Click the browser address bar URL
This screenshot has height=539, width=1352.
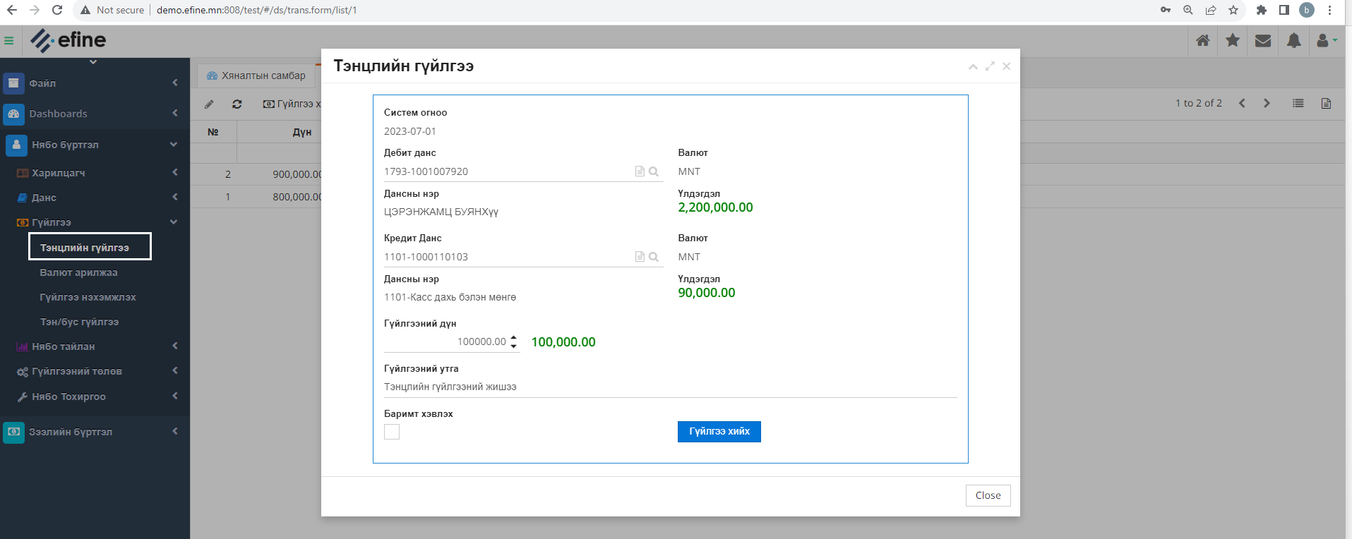coord(257,10)
